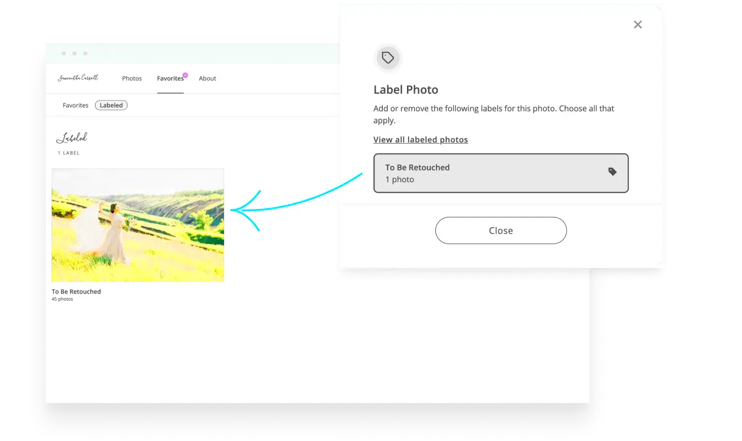Click the Samantha Carroll signature logo

point(78,78)
